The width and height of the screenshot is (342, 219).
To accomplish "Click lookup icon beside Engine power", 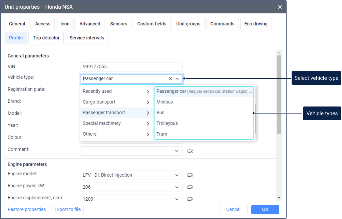I will click(190, 187).
